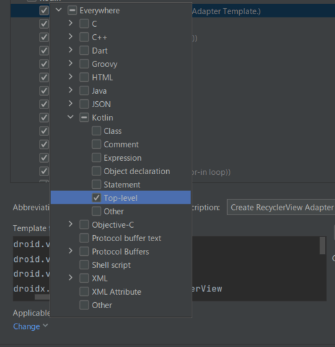Toggle the Everywhere checkbox

point(72,11)
